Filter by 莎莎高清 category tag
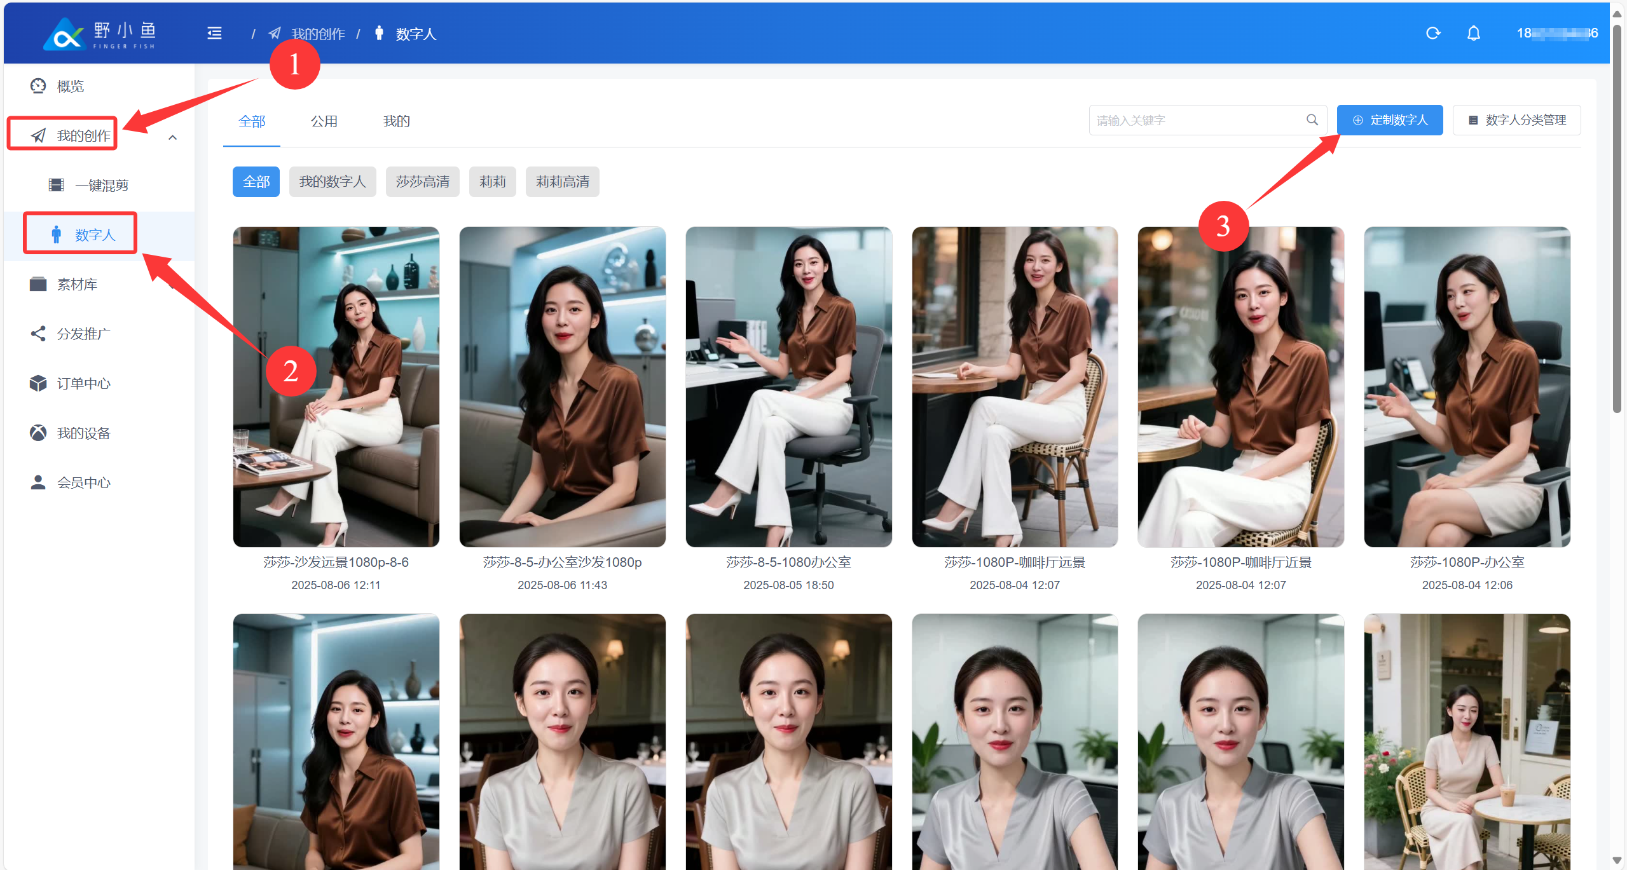Image resolution: width=1627 pixels, height=870 pixels. click(x=422, y=182)
